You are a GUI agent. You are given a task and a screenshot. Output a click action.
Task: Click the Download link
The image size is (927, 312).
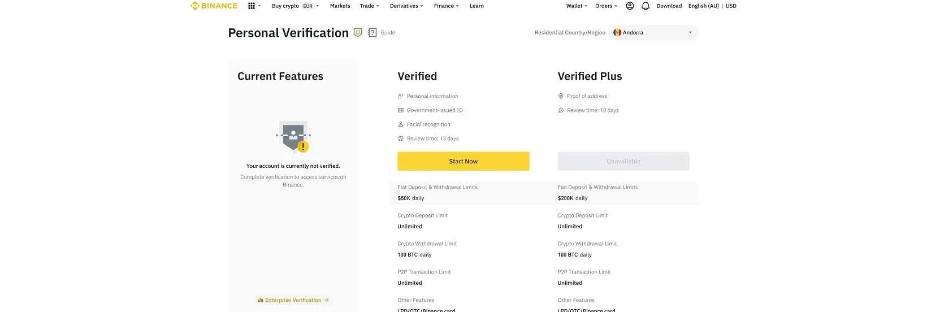pyautogui.click(x=669, y=6)
